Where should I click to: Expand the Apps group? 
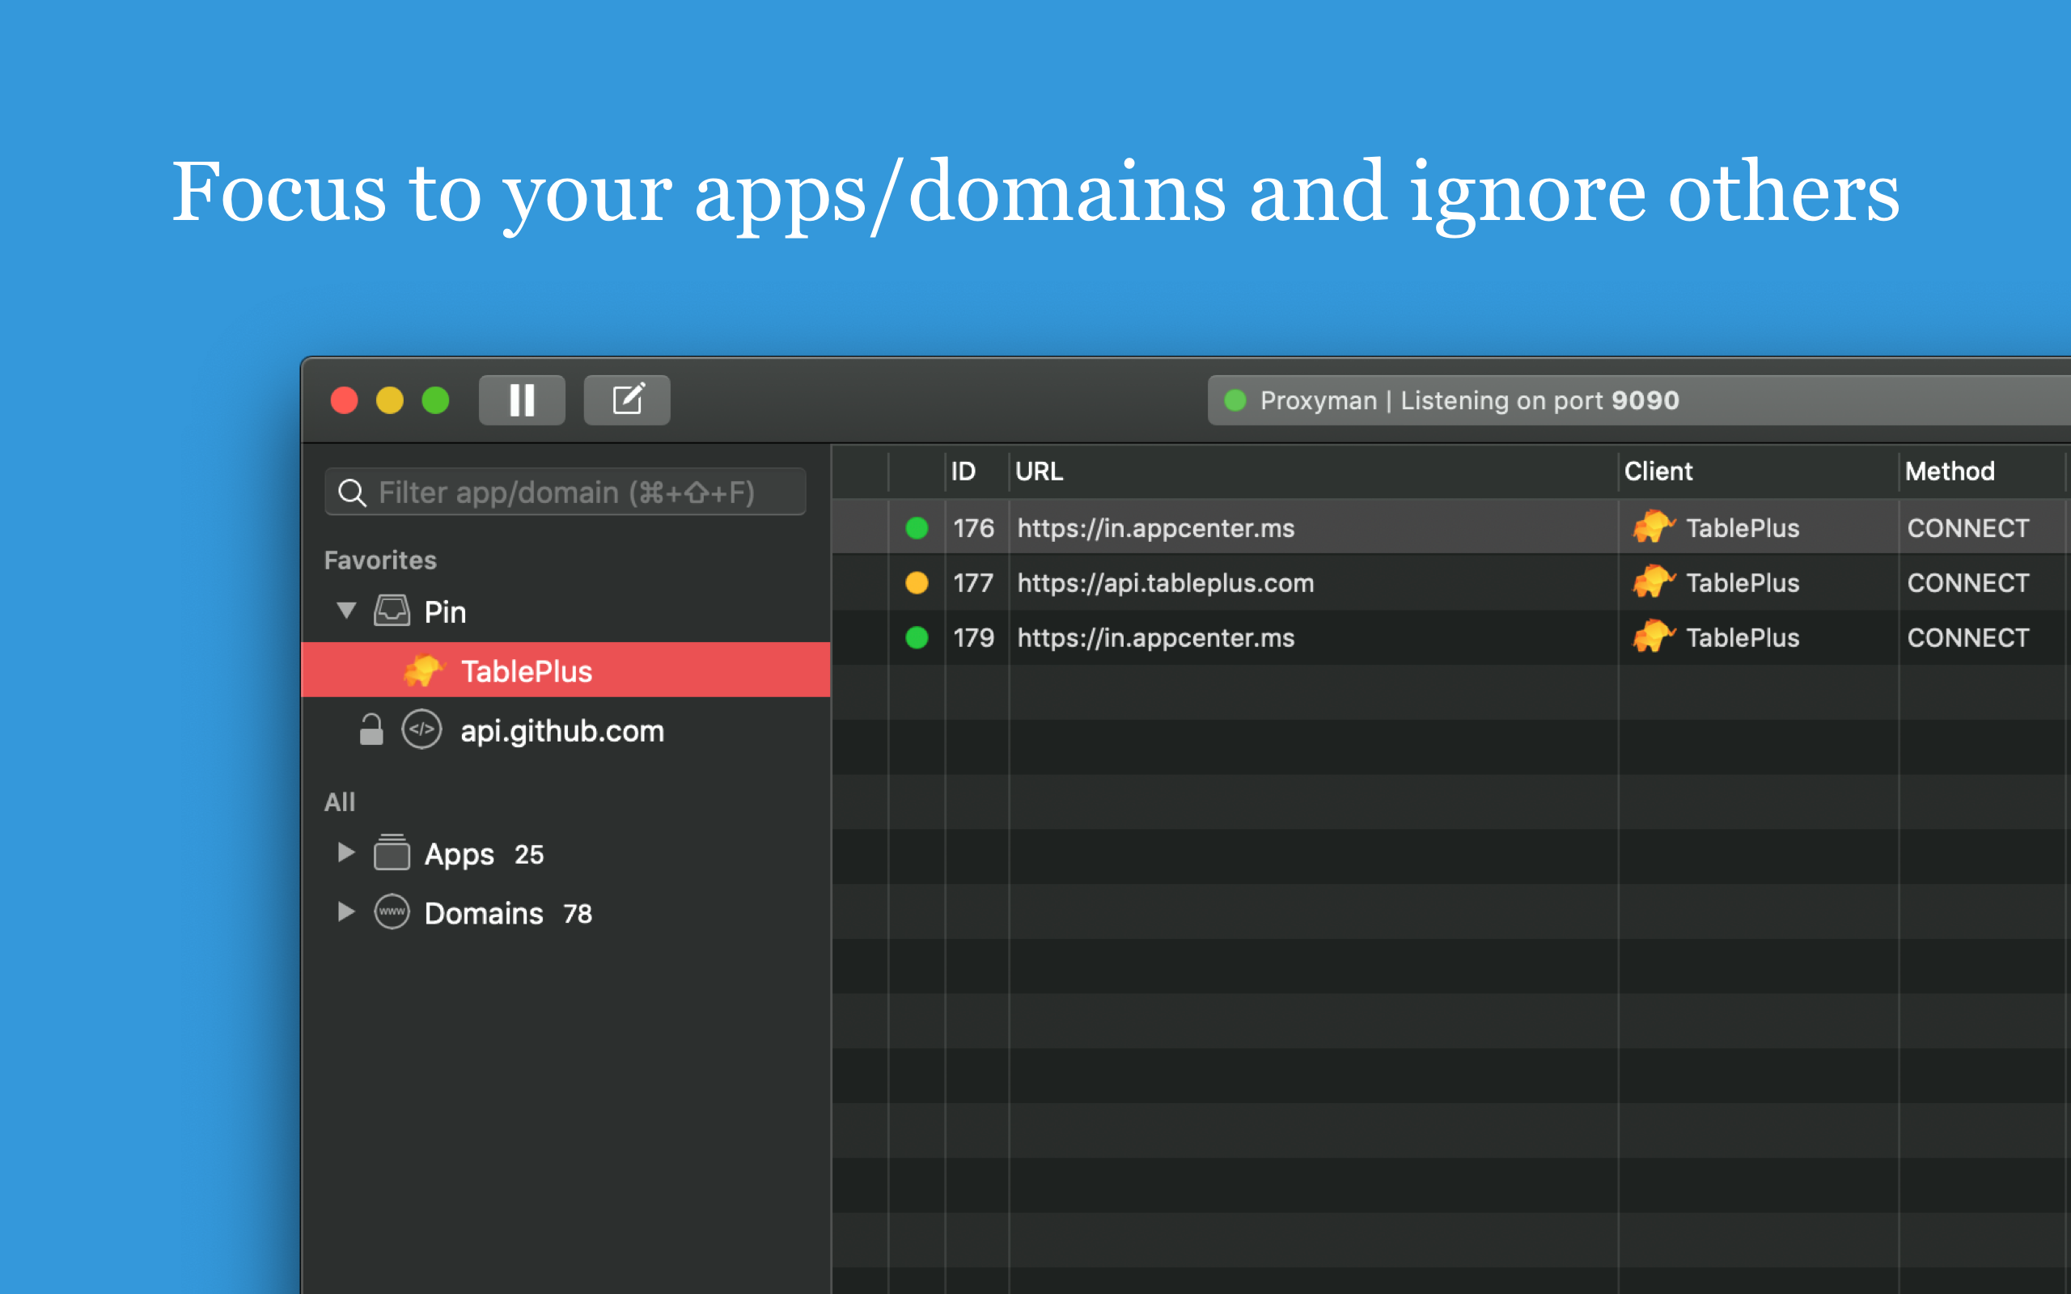[345, 852]
